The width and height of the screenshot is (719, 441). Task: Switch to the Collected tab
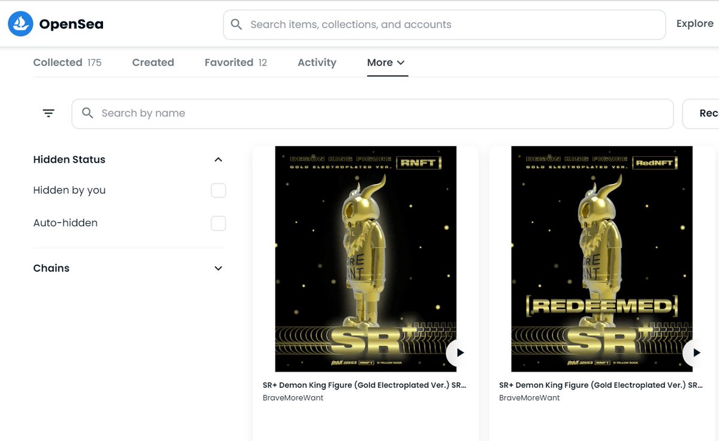(x=67, y=62)
